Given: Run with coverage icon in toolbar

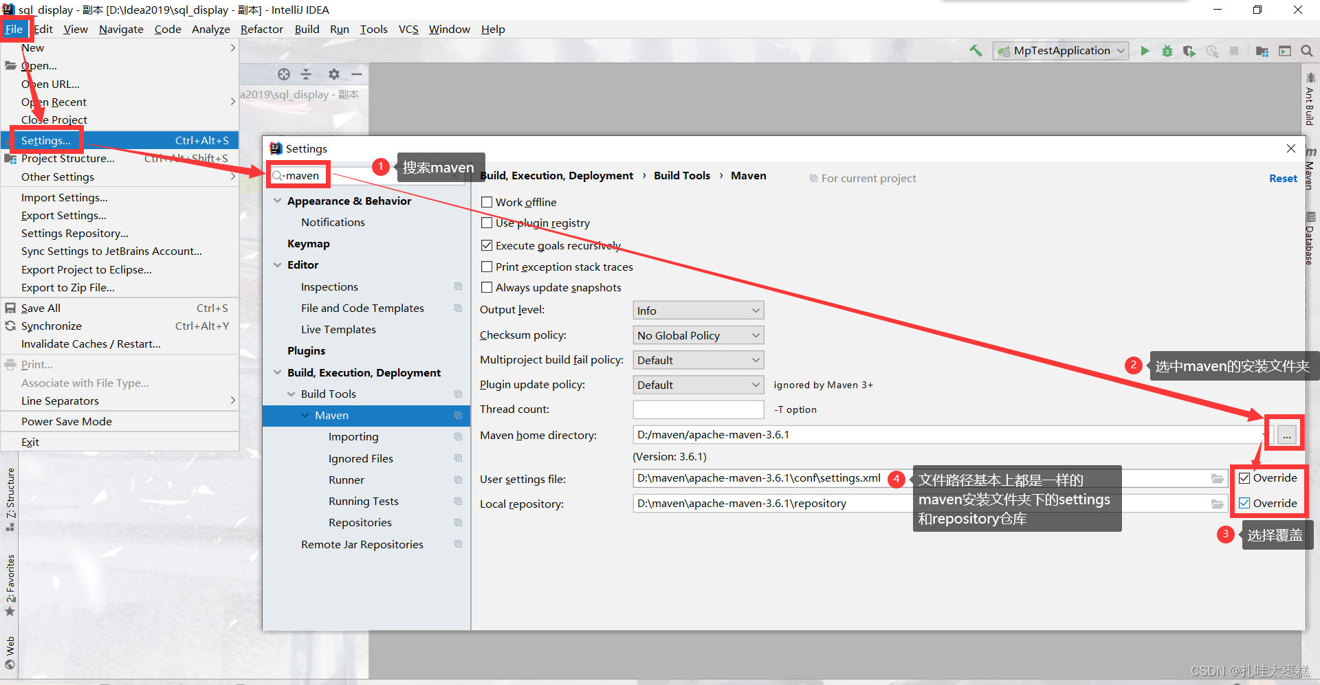Looking at the screenshot, I should (1189, 51).
